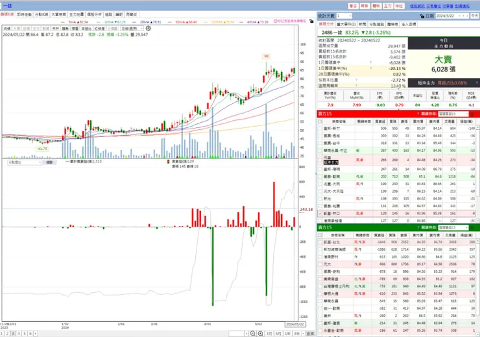Click the 90 high price label on chart
The height and width of the screenshot is (337, 480).
click(267, 56)
